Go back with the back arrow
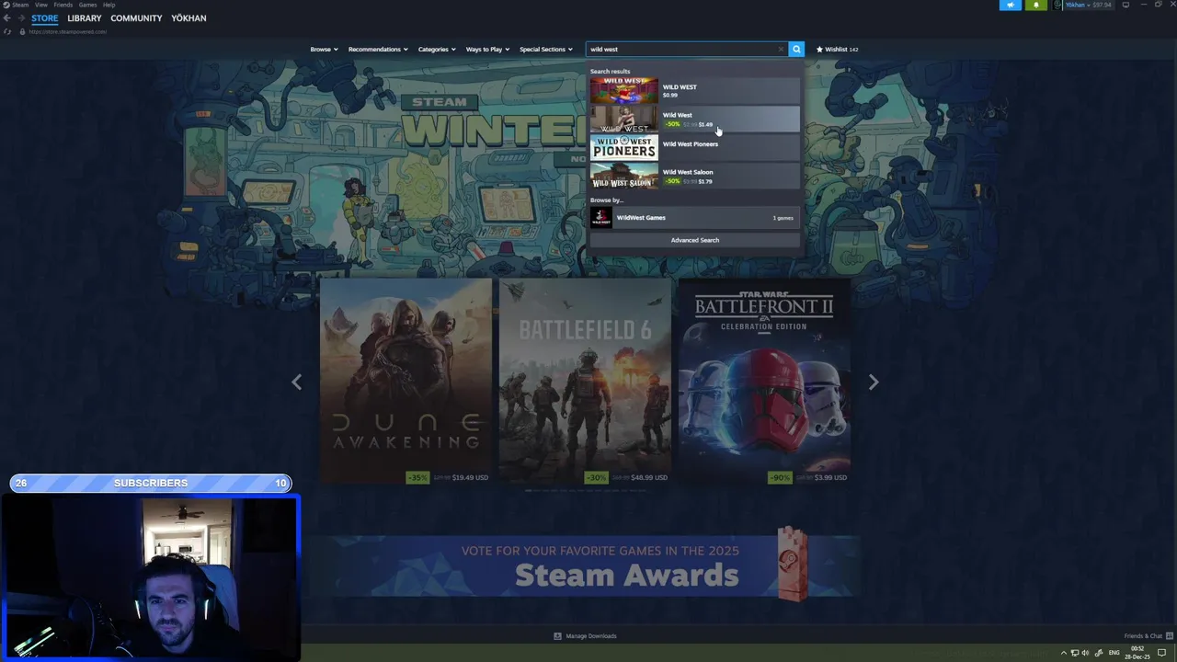 pyautogui.click(x=6, y=18)
